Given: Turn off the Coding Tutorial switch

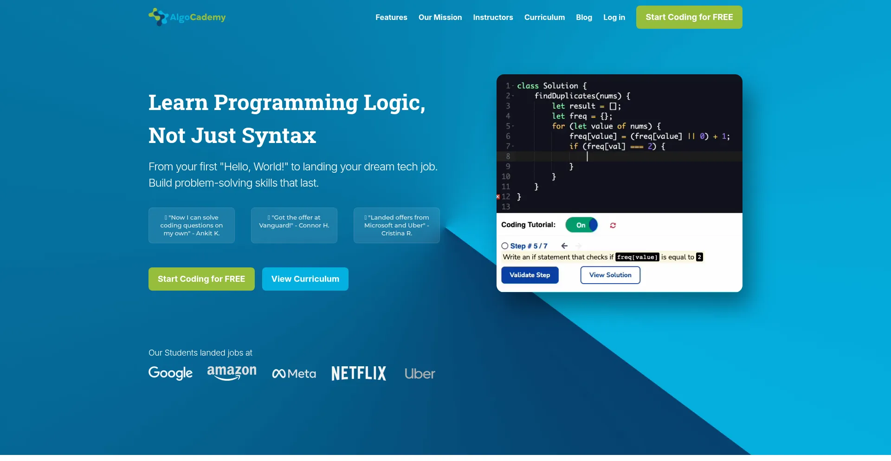Looking at the screenshot, I should tap(581, 225).
